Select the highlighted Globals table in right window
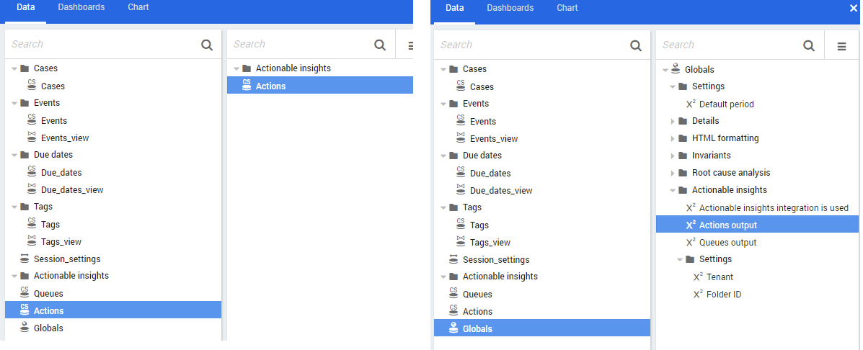The width and height of the screenshot is (863, 350). pos(477,328)
